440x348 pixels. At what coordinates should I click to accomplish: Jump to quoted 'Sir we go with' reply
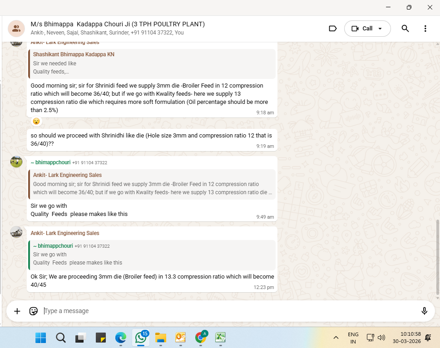[152, 254]
